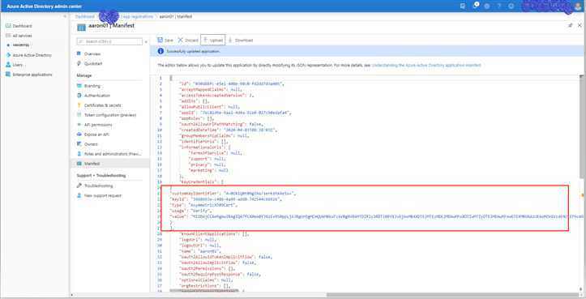The width and height of the screenshot is (586, 299).
Task: Open the Cloud Shell icon in header
Action: tap(463, 6)
